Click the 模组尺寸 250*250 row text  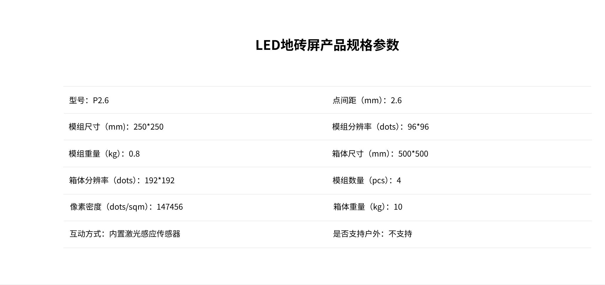[x=116, y=127]
